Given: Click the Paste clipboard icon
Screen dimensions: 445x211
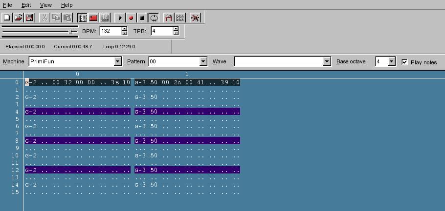Looking at the screenshot, I should click(67, 18).
